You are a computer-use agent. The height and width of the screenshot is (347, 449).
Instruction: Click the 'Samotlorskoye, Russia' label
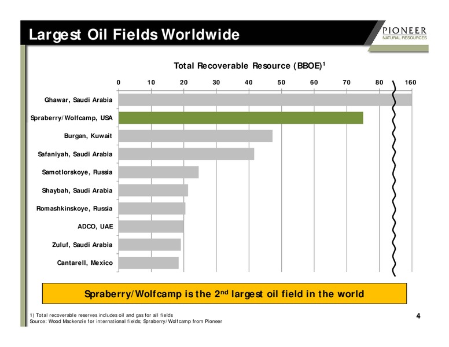point(77,172)
